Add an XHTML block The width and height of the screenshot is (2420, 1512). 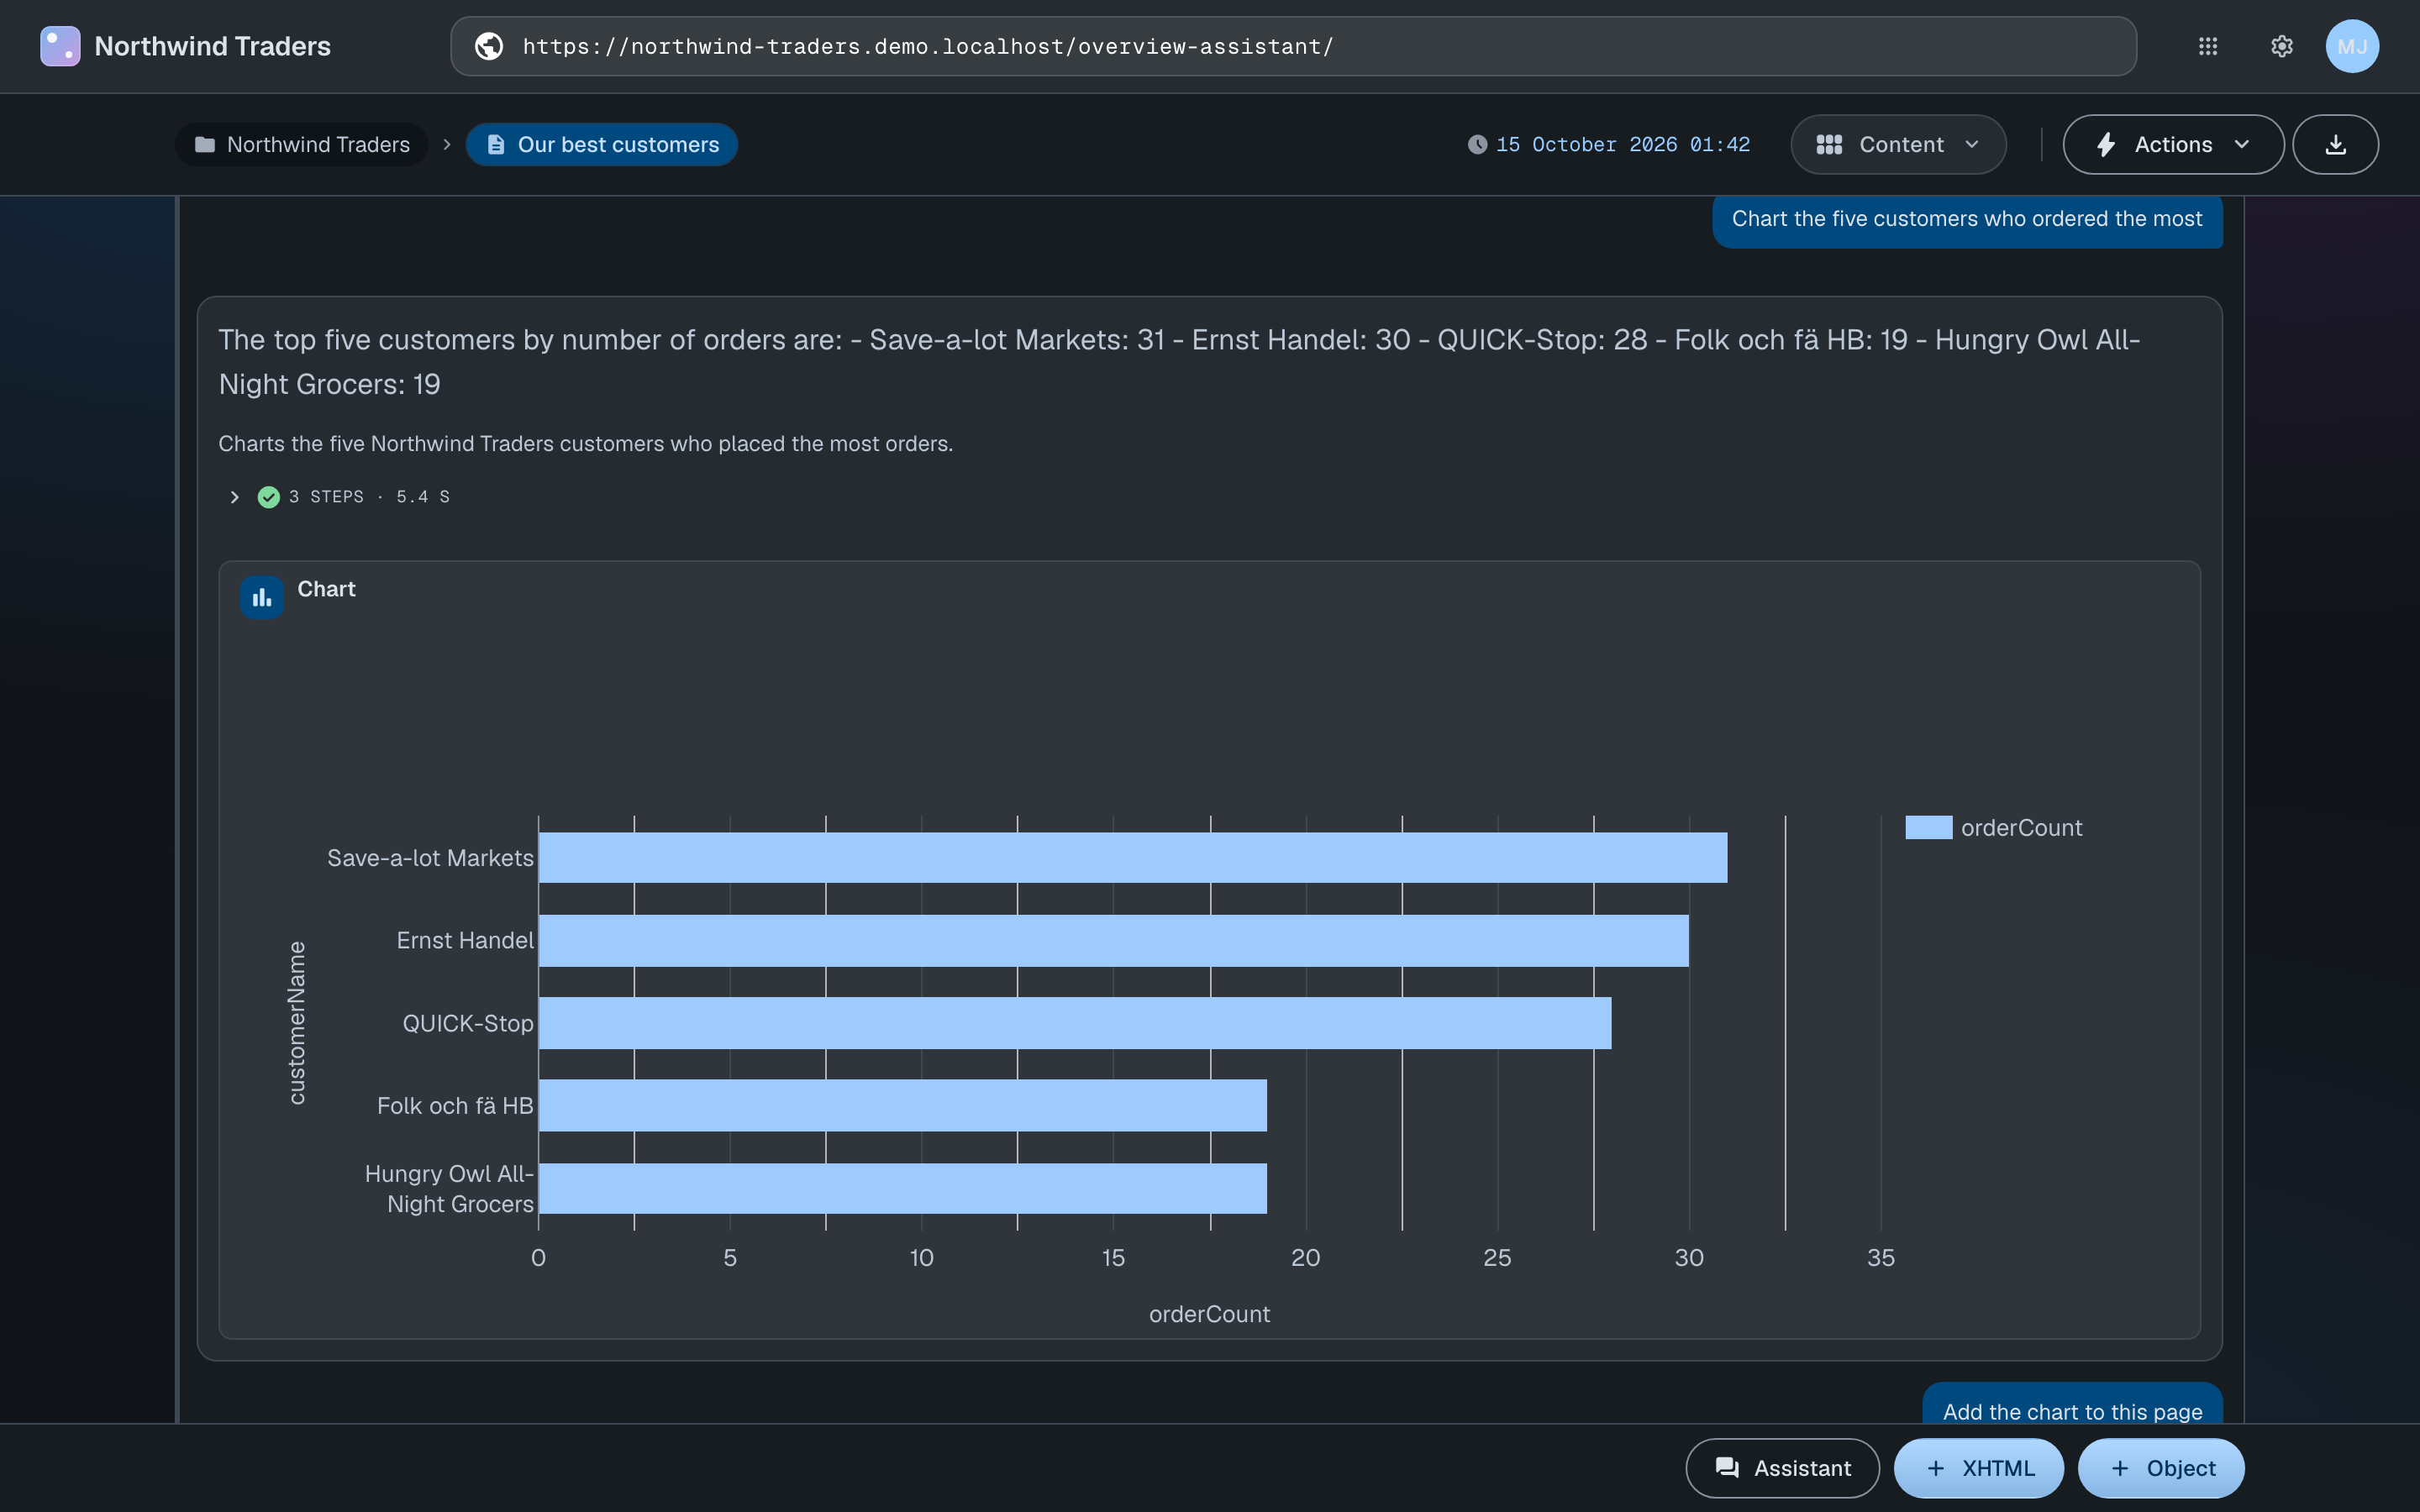tap(1979, 1468)
